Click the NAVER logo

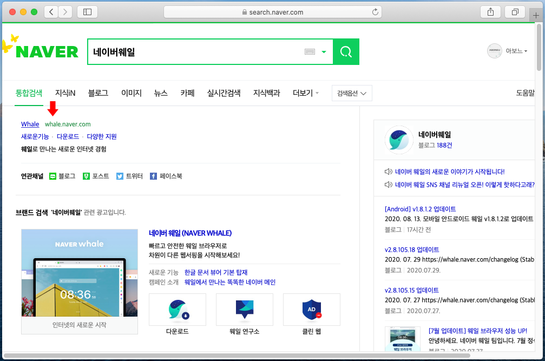(47, 52)
